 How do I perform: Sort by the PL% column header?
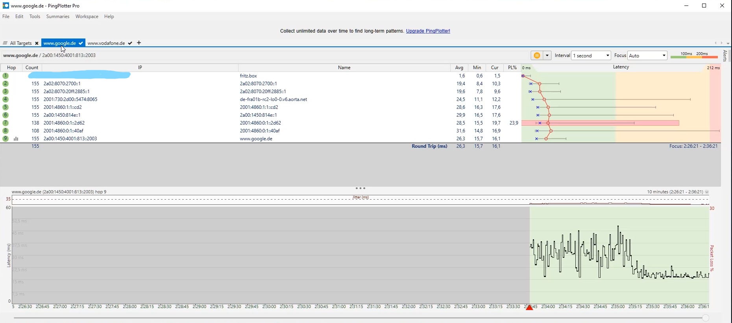pyautogui.click(x=512, y=68)
